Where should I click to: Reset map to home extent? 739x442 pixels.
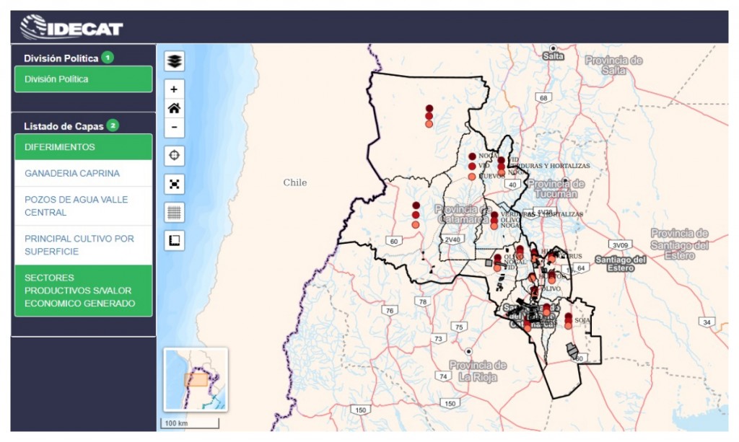click(174, 109)
